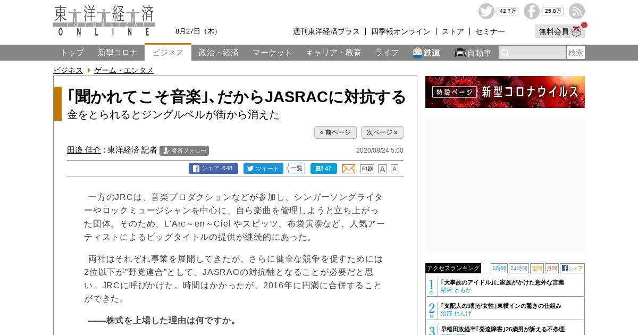
Task: Select the large font size icon
Action: click(382, 169)
